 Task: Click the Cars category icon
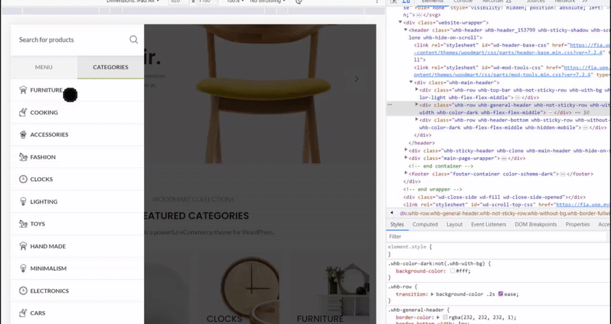[23, 313]
